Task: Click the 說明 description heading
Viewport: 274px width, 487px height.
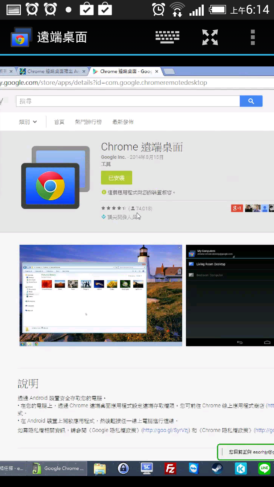Action: tap(28, 384)
